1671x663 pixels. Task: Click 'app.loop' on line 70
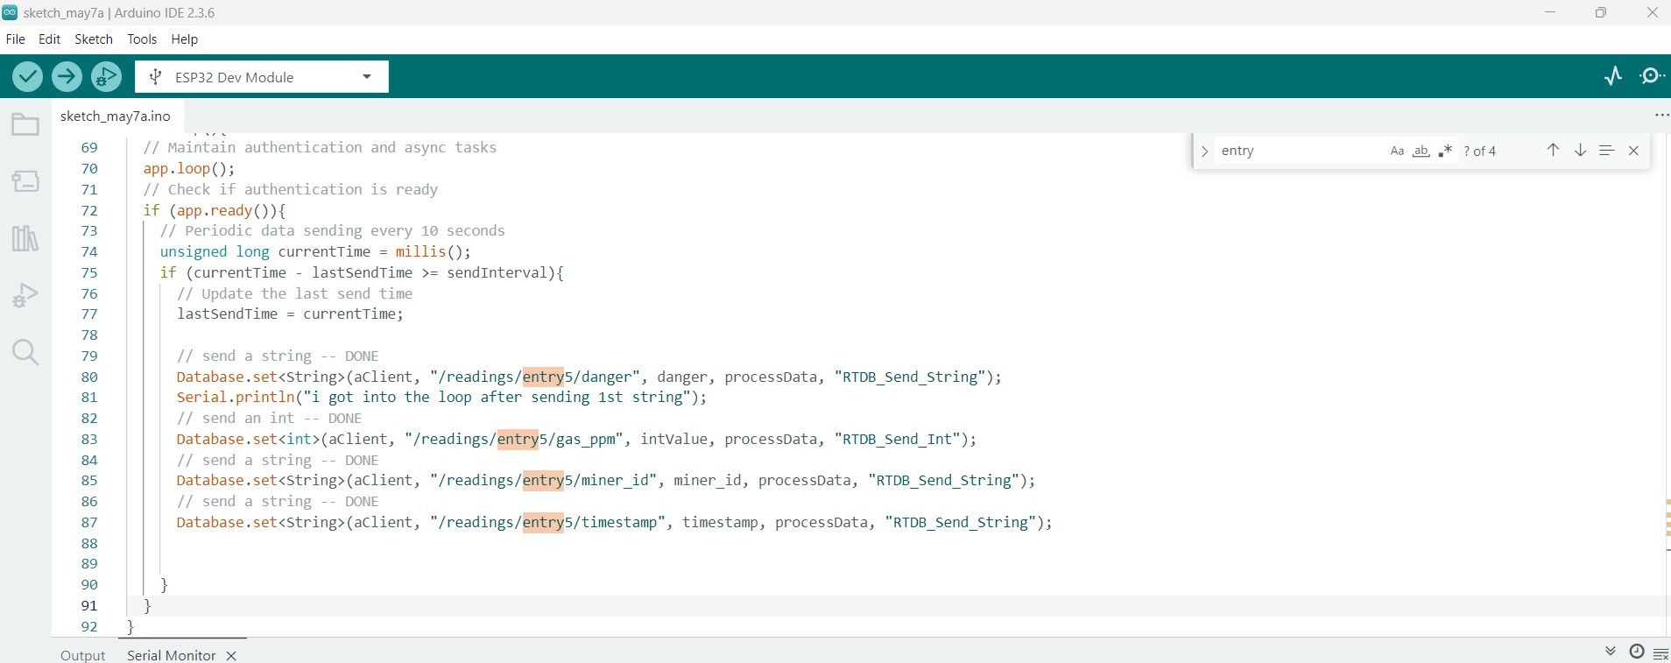click(177, 168)
